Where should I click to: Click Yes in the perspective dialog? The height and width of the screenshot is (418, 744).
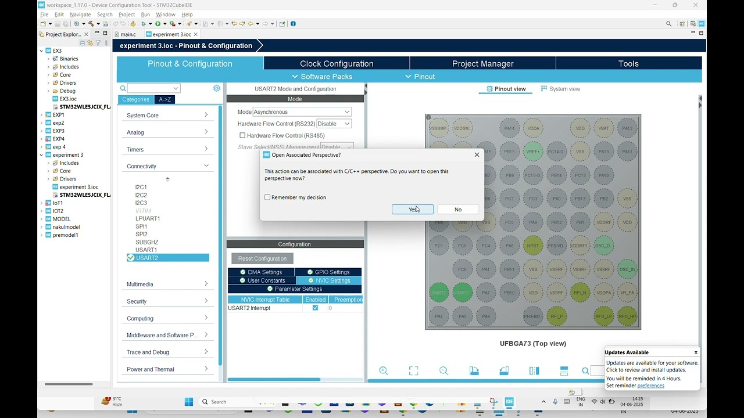point(413,210)
